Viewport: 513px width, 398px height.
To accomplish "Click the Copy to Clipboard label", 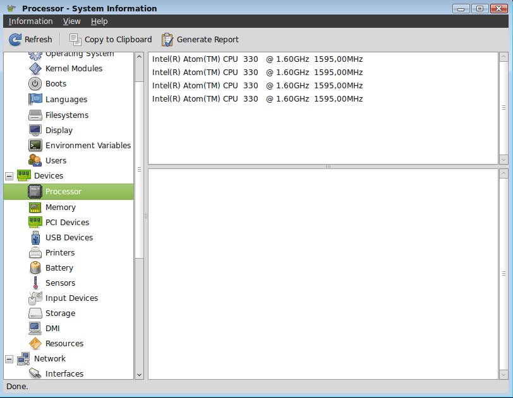I will click(x=118, y=40).
